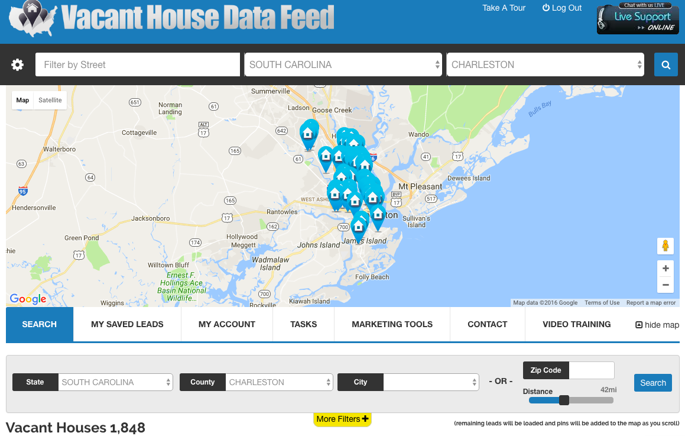This screenshot has height=436, width=685.
Task: Switch map to Map view
Action: point(22,100)
